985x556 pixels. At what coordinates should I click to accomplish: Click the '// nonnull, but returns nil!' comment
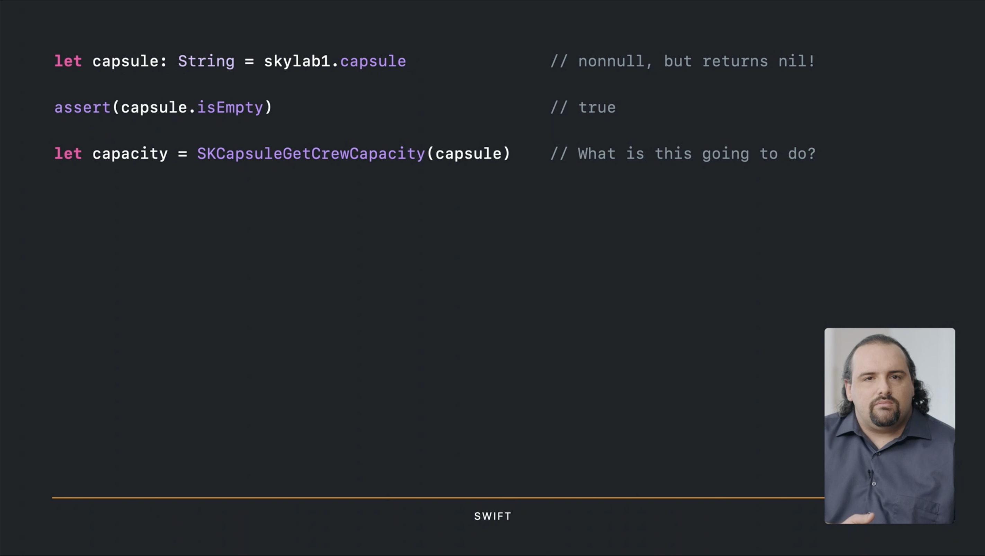tap(683, 62)
